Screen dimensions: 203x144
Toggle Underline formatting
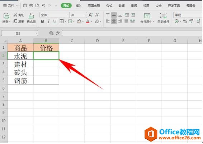tap(55, 21)
